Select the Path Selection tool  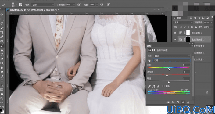[2, 85]
